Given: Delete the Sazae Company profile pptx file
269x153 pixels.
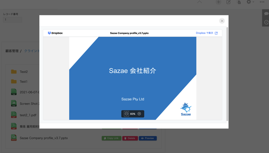Looking at the screenshot, I should point(130,138).
